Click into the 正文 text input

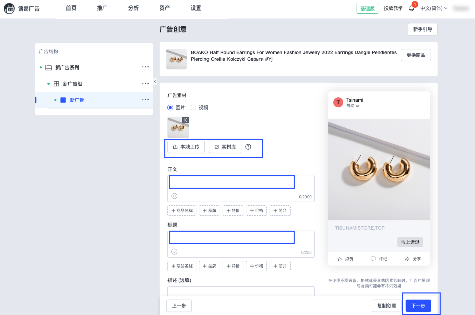232,182
